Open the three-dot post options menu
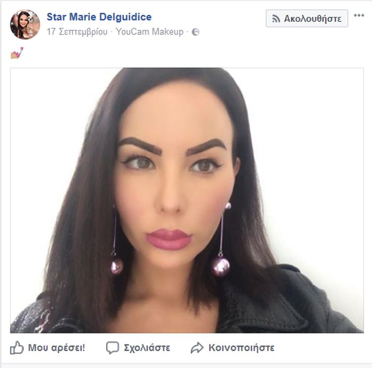The height and width of the screenshot is (368, 372). [359, 15]
